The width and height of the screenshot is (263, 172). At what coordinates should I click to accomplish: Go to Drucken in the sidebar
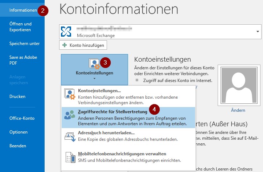pyautogui.click(x=17, y=97)
